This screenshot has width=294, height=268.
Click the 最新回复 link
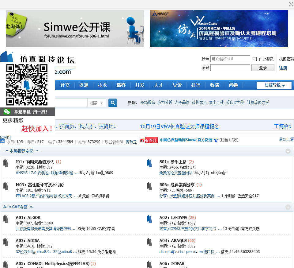click(286, 139)
